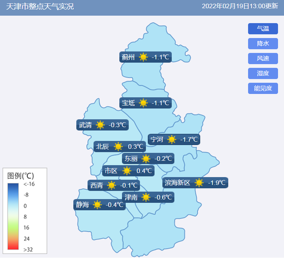This screenshot has width=284, height=258.
Task: Click the sun icon in 西青 label
Action: (x=111, y=185)
